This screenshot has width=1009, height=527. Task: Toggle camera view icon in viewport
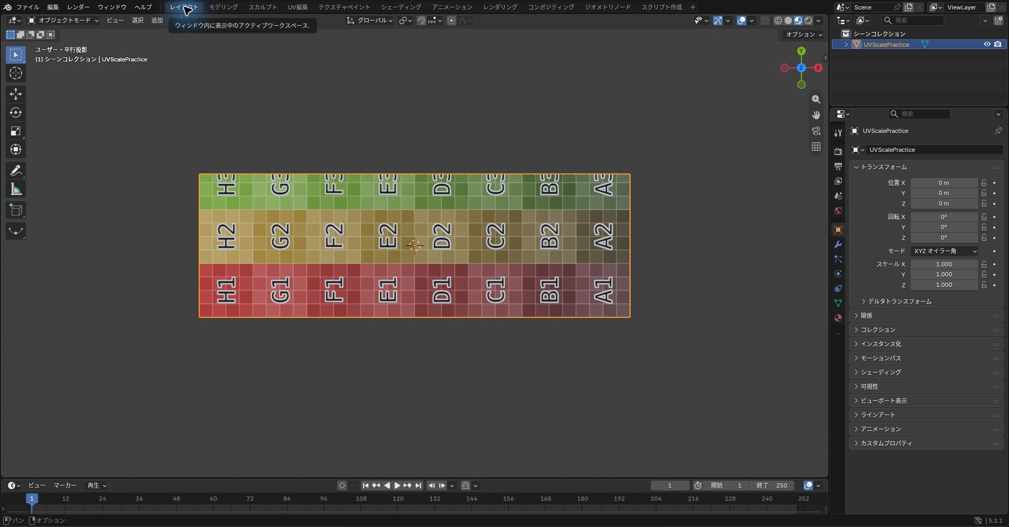[x=816, y=131]
